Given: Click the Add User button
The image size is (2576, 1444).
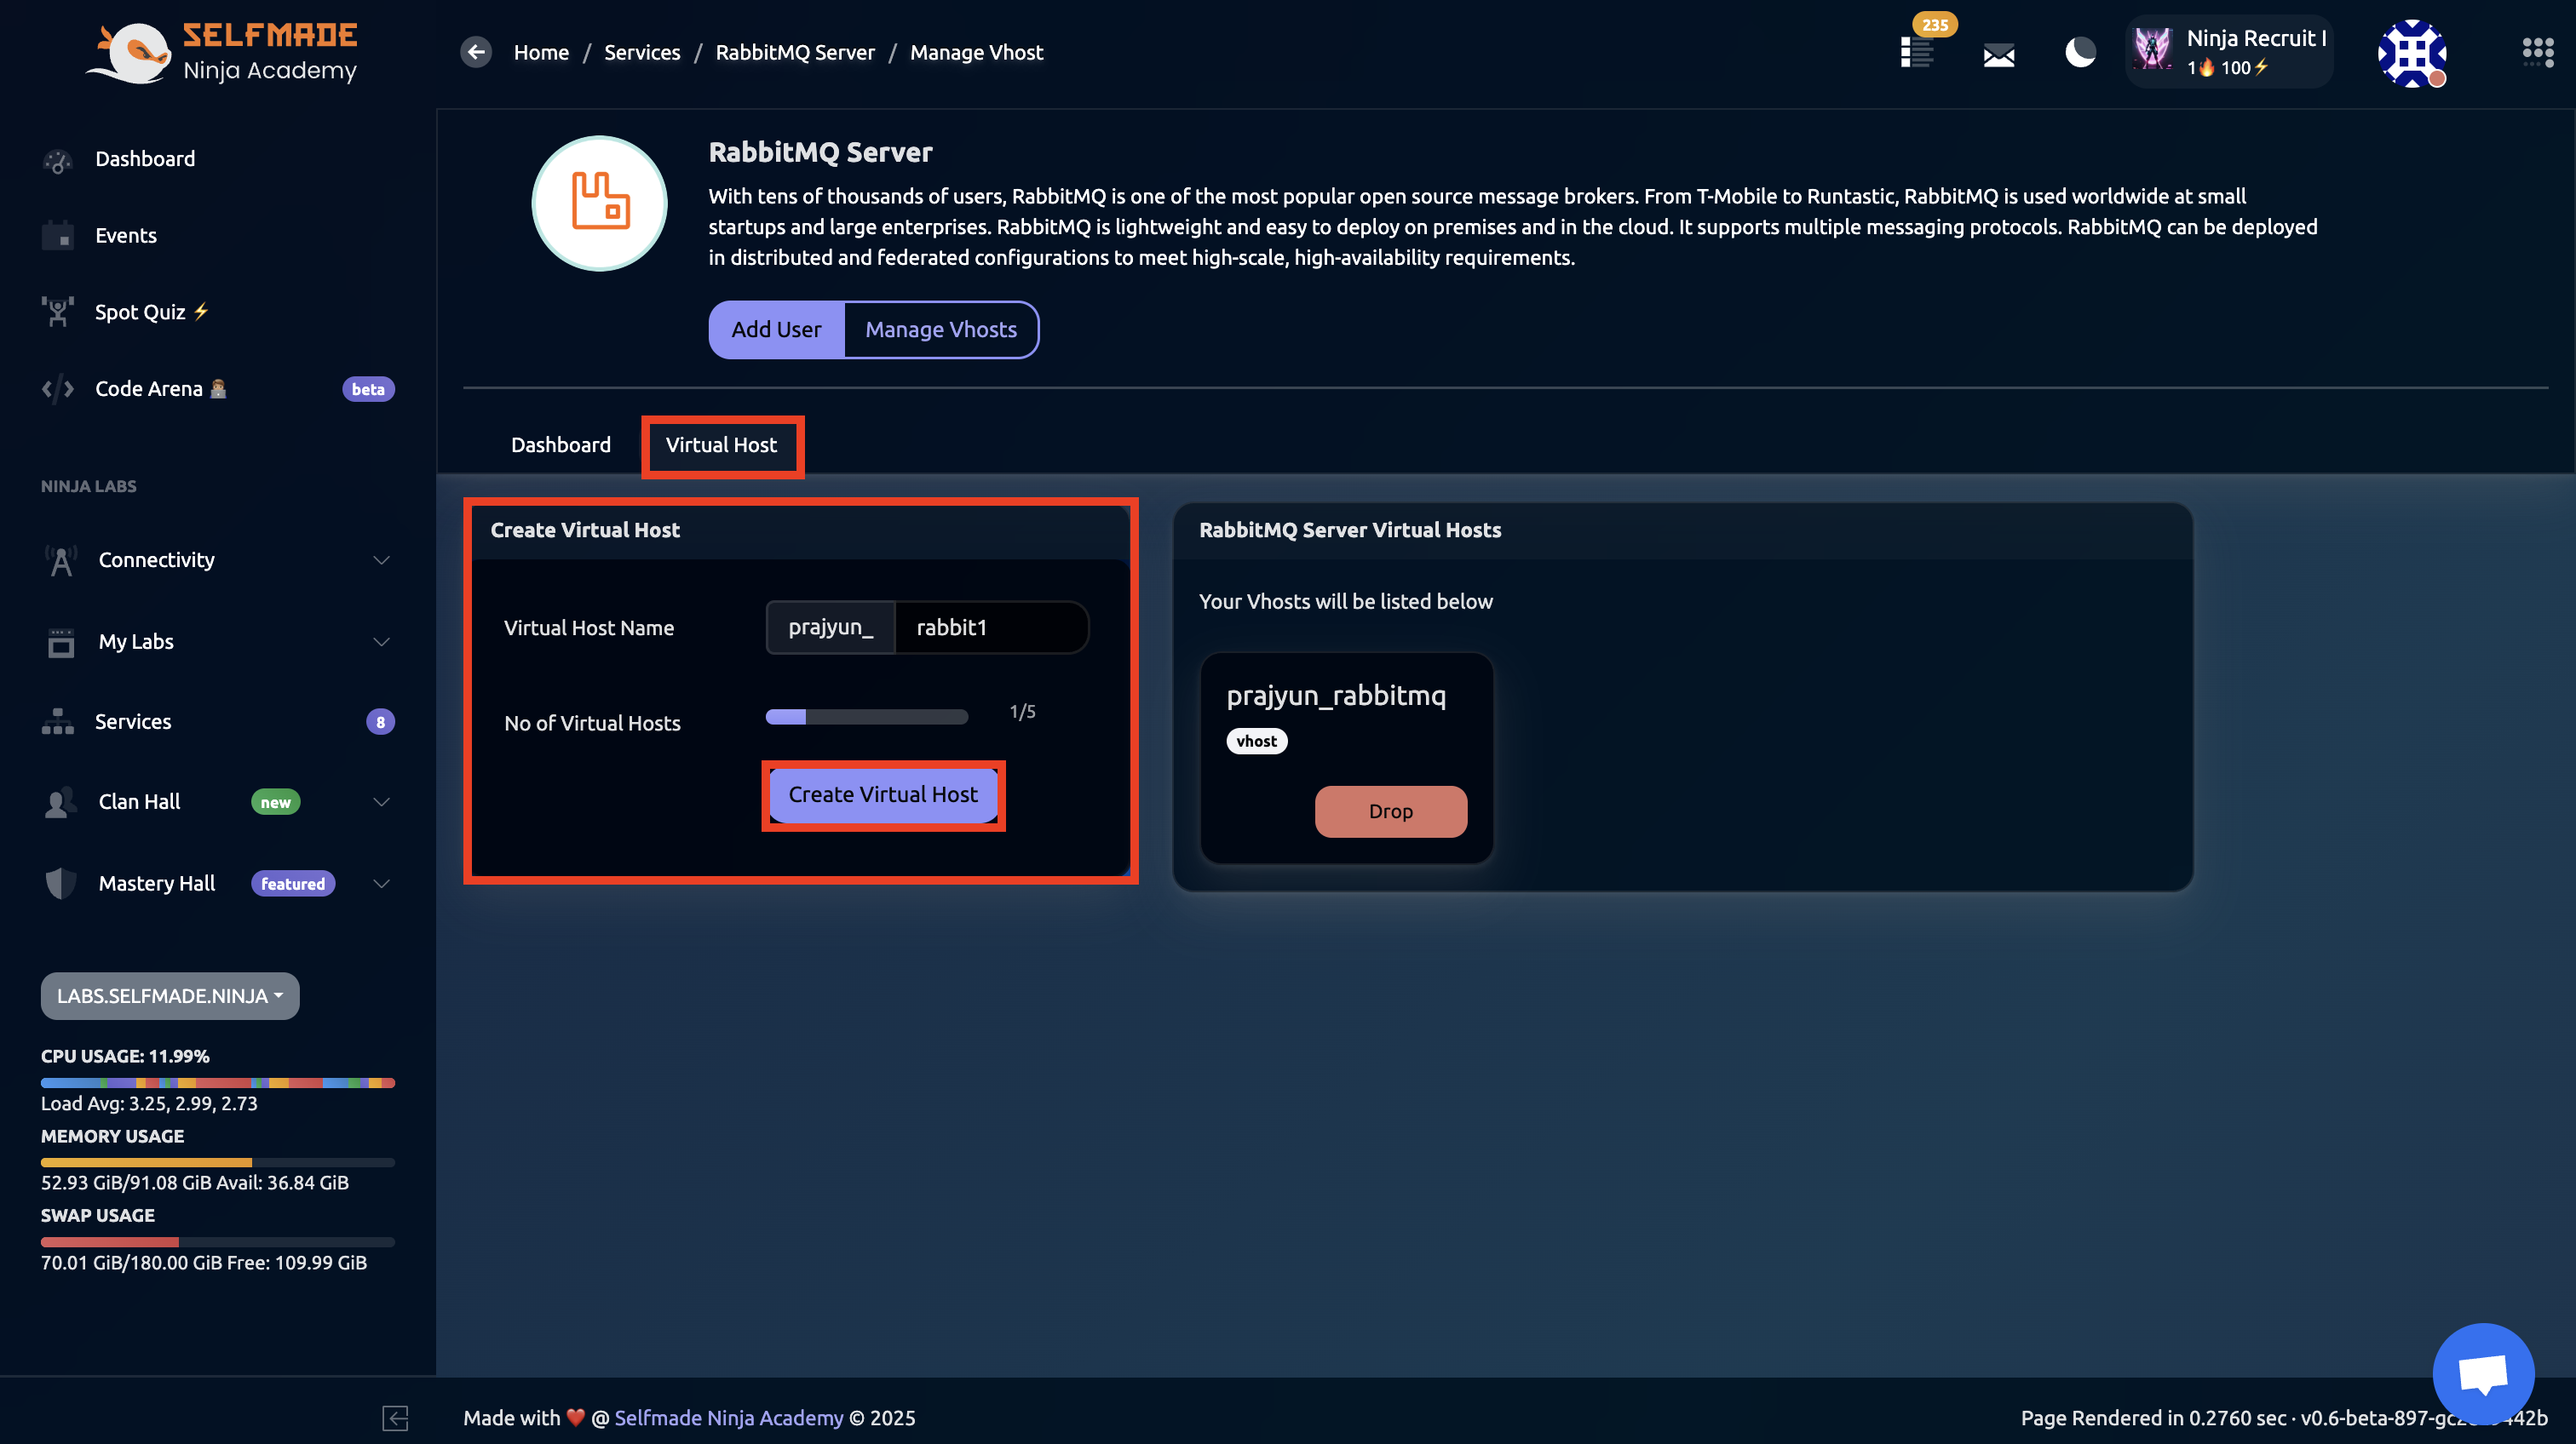Looking at the screenshot, I should pyautogui.click(x=776, y=329).
